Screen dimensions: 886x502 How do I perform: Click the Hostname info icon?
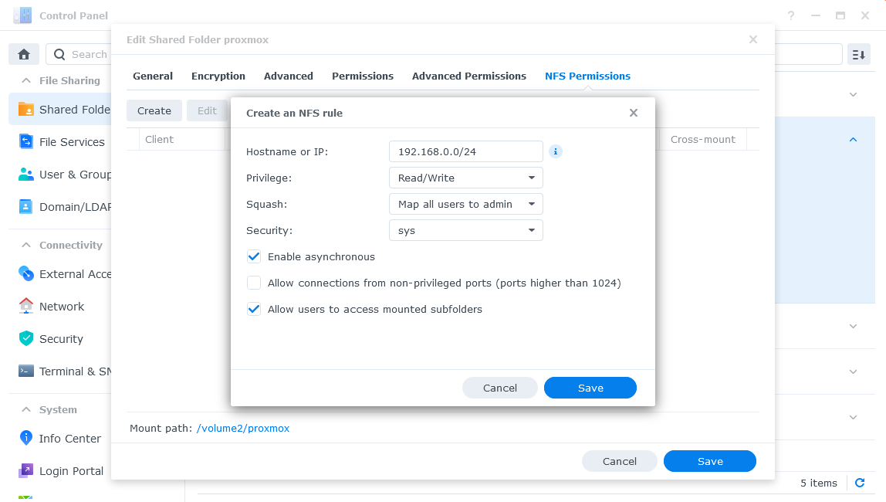tap(556, 151)
